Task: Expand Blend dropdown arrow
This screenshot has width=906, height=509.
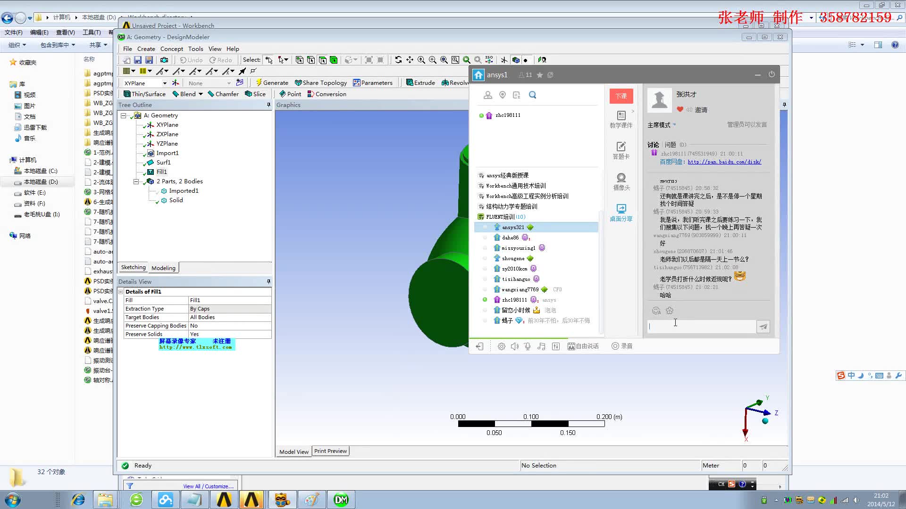Action: coord(201,94)
